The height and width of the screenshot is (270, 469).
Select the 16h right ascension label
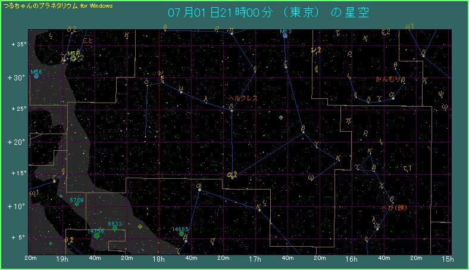[351, 259]
